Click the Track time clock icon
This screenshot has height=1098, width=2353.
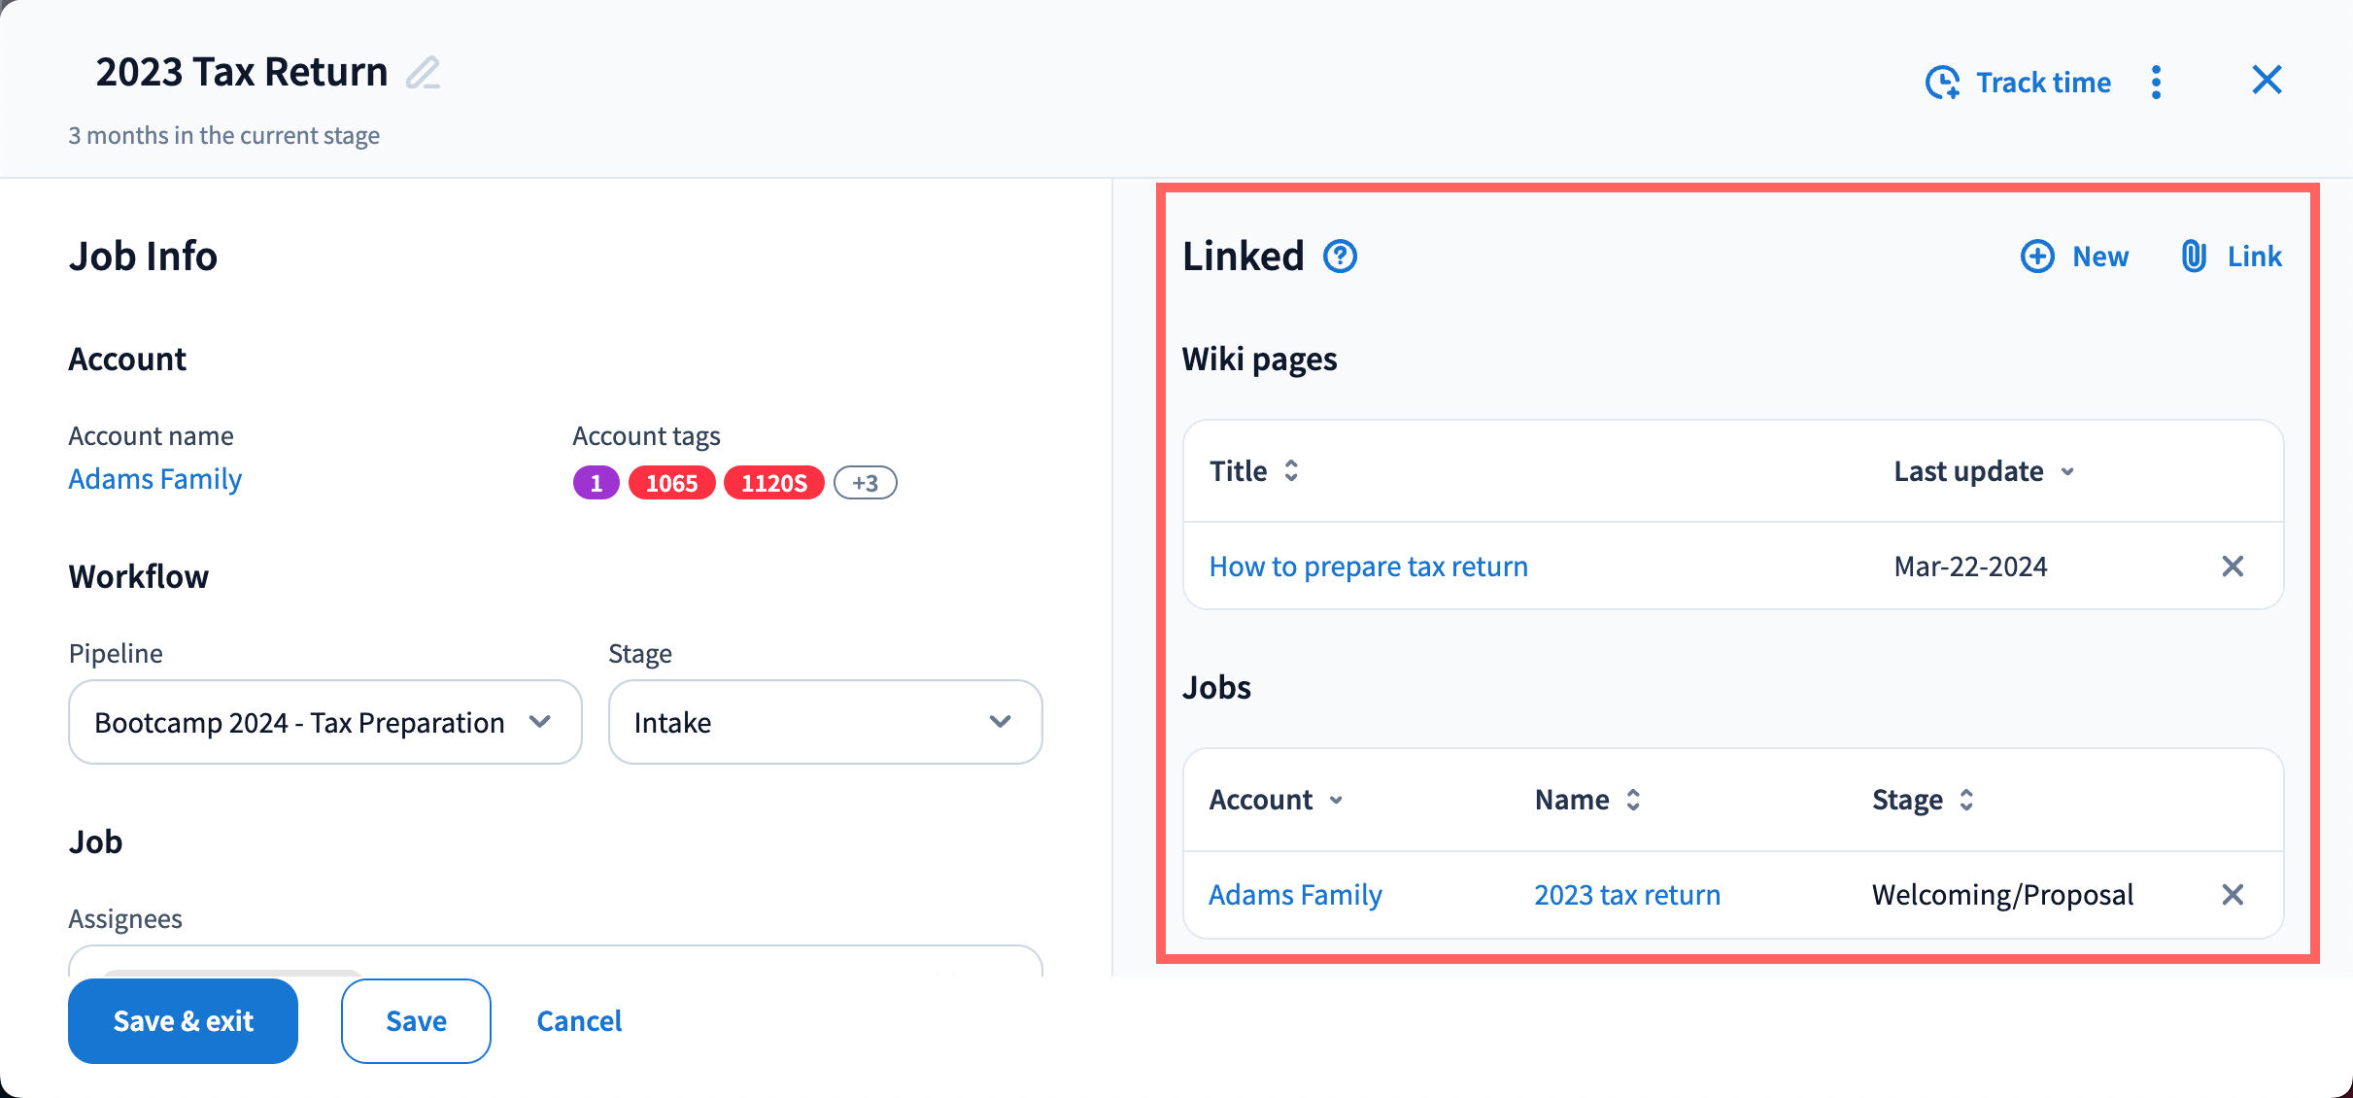[1942, 83]
